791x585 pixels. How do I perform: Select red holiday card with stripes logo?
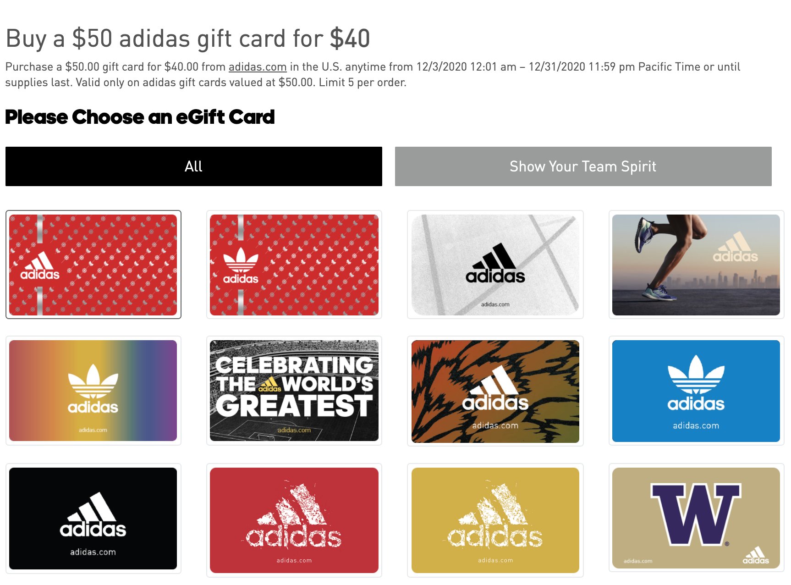point(93,265)
